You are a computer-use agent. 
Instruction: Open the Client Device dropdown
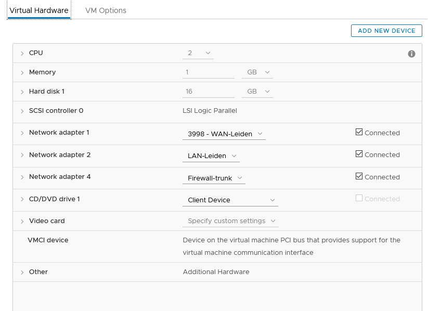[x=230, y=200]
